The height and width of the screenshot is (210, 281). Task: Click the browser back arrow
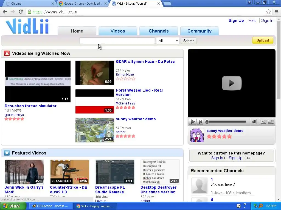coord(5,12)
